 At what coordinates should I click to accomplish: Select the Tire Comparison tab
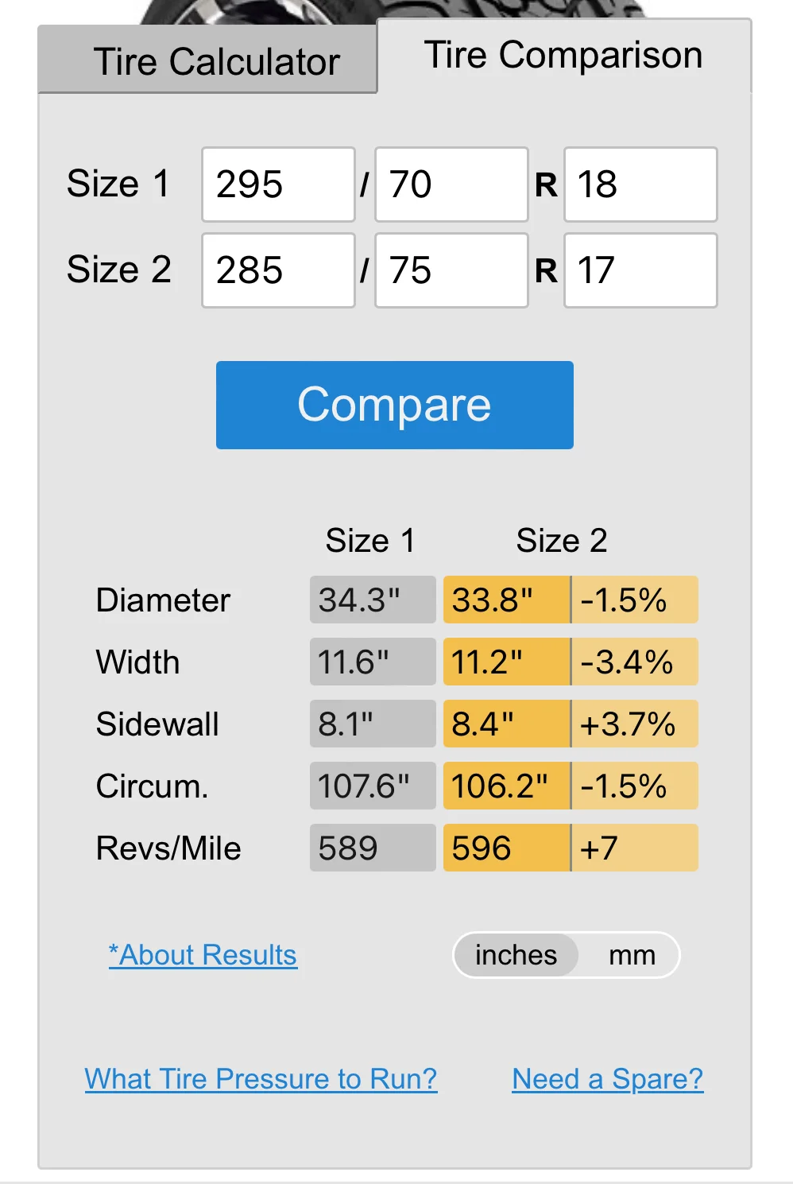click(x=563, y=56)
